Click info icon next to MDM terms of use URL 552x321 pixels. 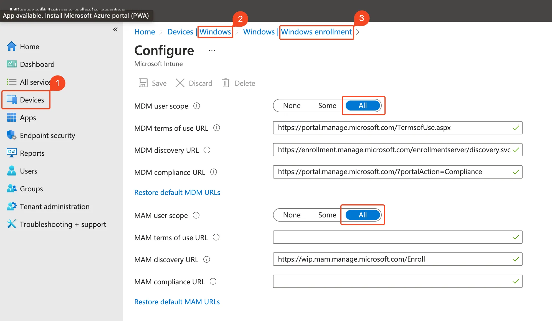217,128
